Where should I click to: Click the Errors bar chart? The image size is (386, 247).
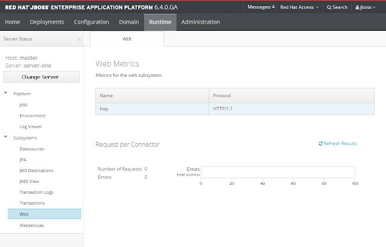(x=278, y=172)
